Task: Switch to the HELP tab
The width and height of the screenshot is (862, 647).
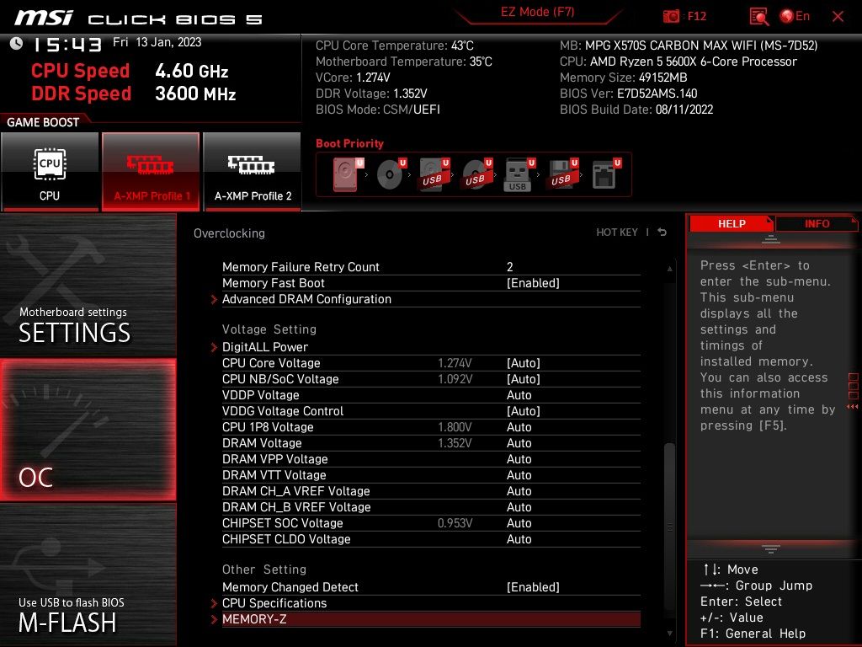Action: click(x=732, y=224)
